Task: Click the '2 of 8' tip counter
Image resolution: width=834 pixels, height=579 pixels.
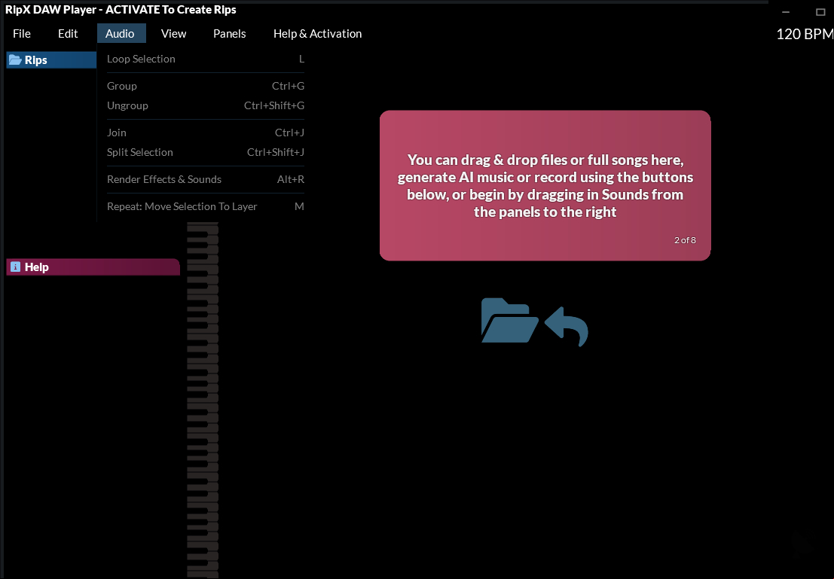Action: tap(685, 240)
